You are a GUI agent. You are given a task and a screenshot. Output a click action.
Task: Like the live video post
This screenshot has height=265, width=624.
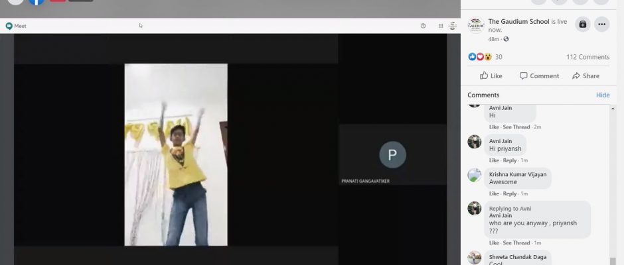click(491, 76)
